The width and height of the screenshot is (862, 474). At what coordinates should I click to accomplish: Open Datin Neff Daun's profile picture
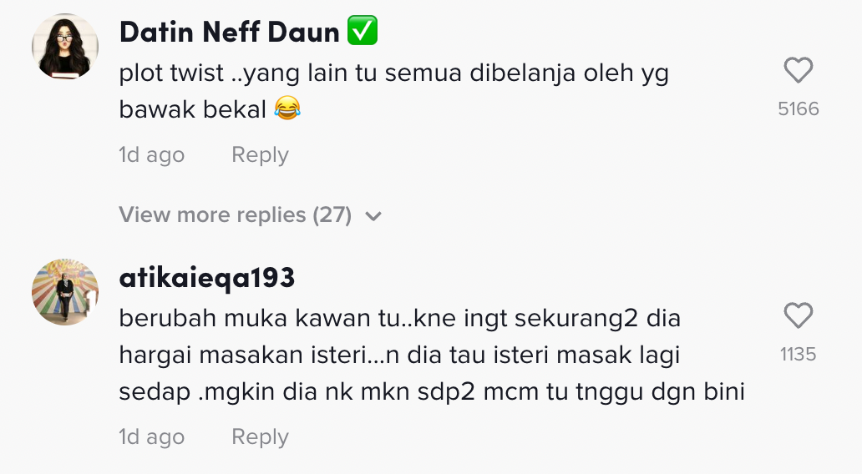[x=65, y=48]
